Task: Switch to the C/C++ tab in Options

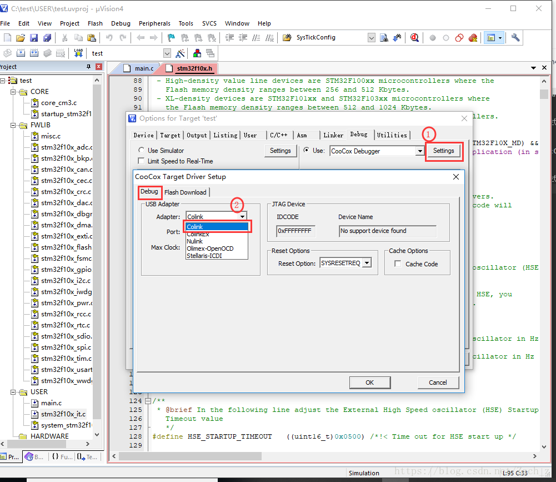Action: tap(279, 135)
